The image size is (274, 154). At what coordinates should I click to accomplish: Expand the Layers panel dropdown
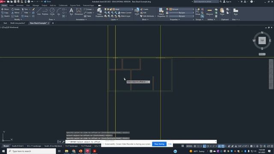[114, 20]
